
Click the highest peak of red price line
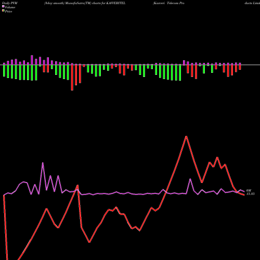pos(186,136)
